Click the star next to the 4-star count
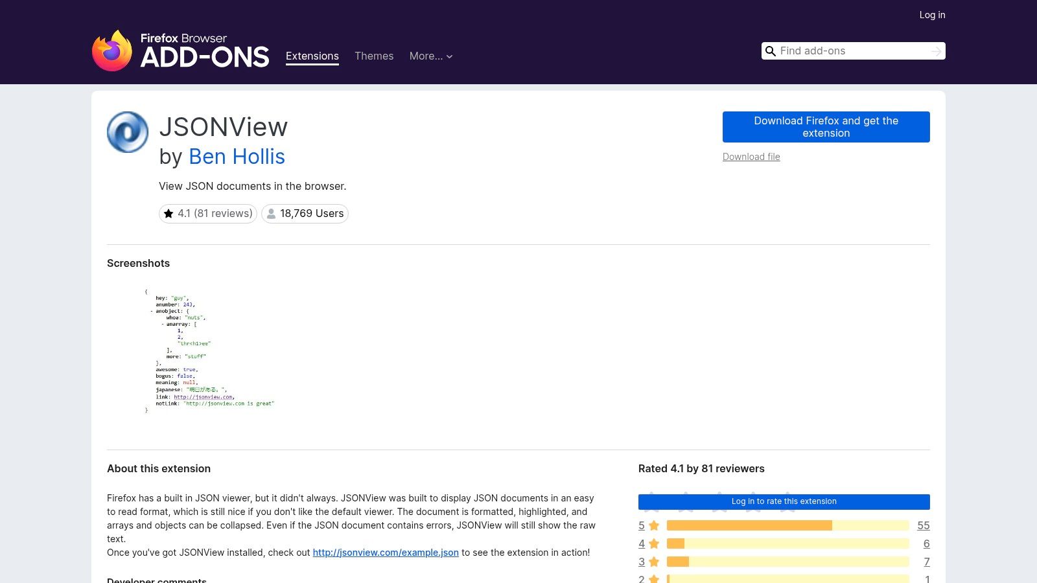Screen dimensions: 1037x583 [x=653, y=543]
